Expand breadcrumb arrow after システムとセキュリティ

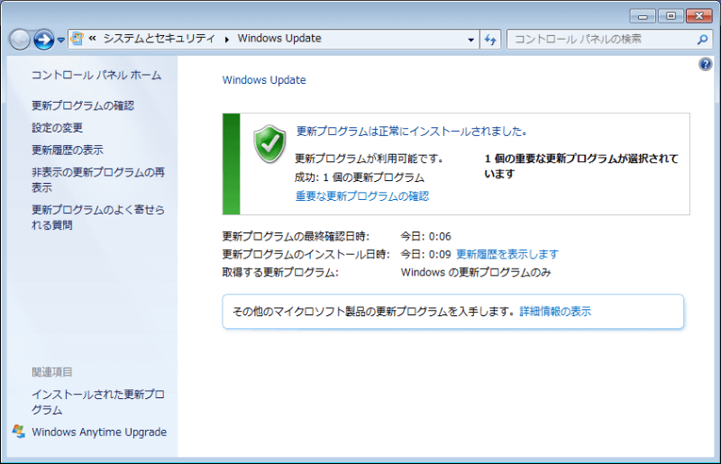pyautogui.click(x=227, y=40)
